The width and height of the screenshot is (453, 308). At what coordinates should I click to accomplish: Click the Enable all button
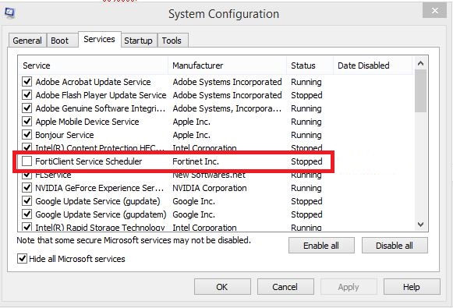(x=321, y=246)
